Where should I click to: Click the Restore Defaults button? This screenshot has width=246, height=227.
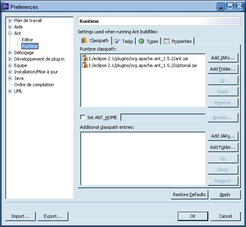(x=189, y=195)
